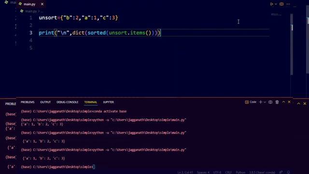309x174 pixels.
Task: Click the print keyword on line 3
Action: click(46, 33)
